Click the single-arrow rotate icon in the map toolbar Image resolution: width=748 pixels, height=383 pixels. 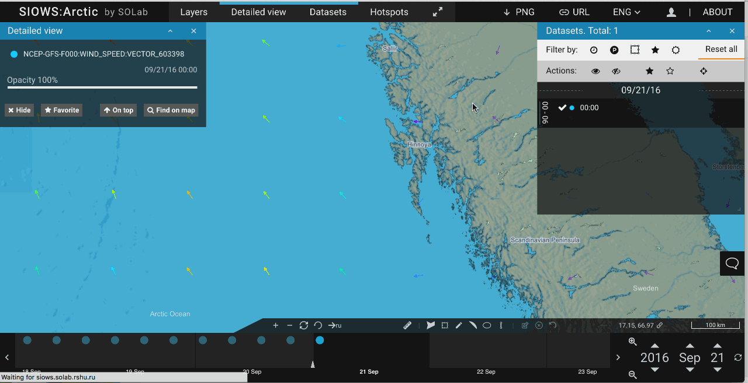[x=318, y=325]
